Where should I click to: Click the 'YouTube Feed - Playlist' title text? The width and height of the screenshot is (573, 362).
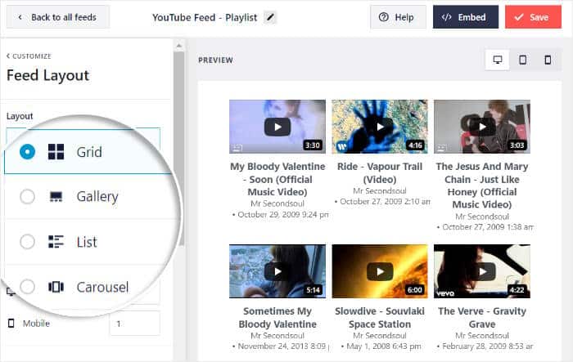[x=205, y=17]
